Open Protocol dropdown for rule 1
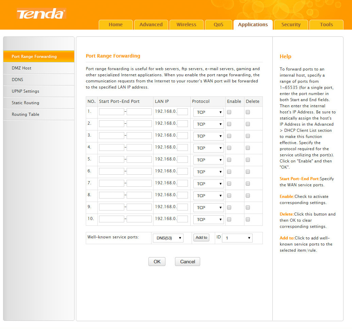This screenshot has width=352, height=329. pyautogui.click(x=209, y=112)
